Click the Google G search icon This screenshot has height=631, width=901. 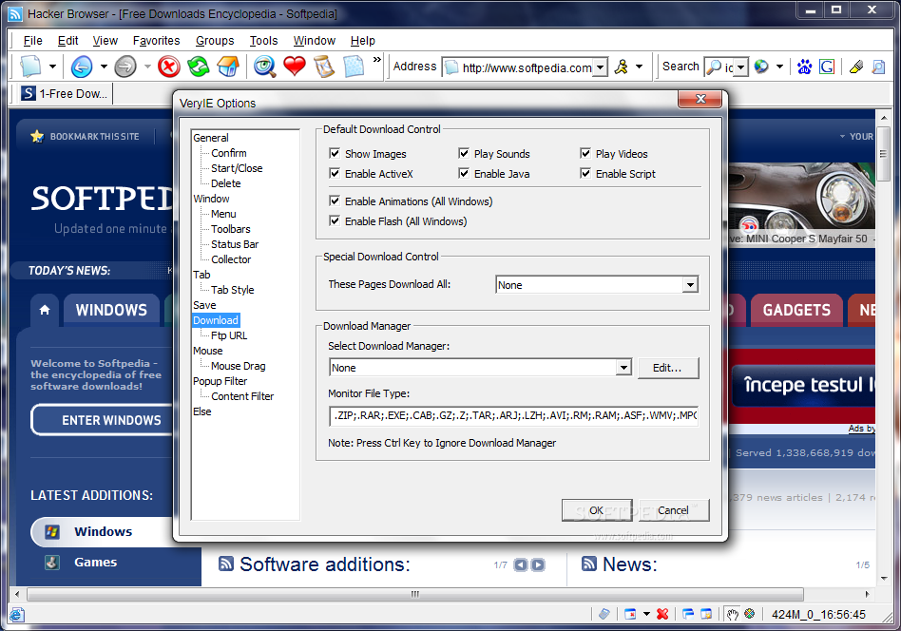827,67
